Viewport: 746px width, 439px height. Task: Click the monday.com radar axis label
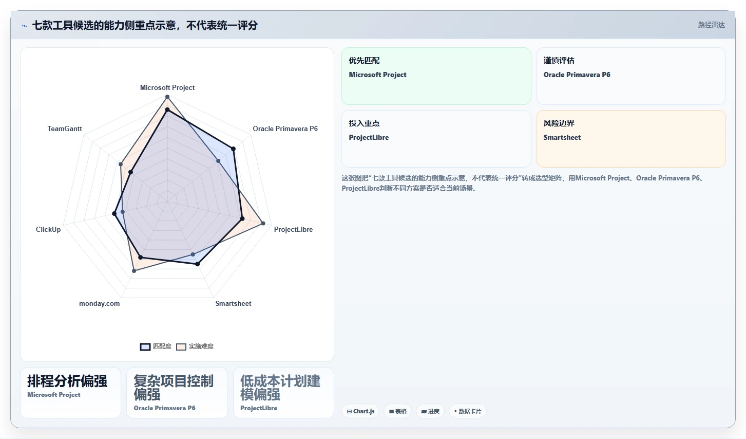[100, 304]
